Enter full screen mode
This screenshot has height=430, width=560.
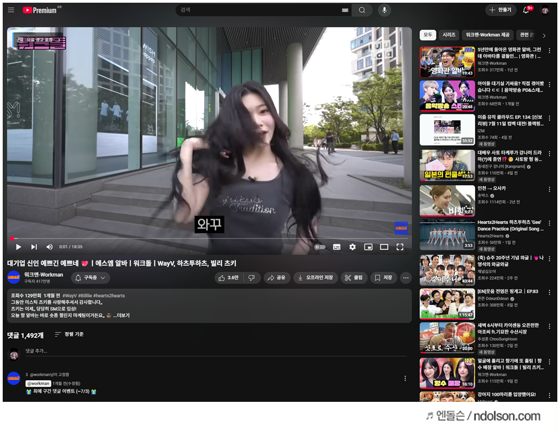pos(400,247)
